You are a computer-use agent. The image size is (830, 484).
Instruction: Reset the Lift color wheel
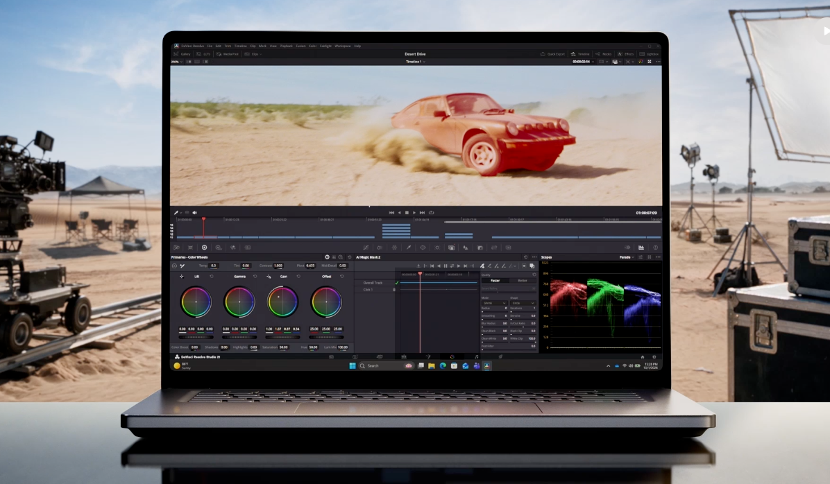[x=212, y=277]
